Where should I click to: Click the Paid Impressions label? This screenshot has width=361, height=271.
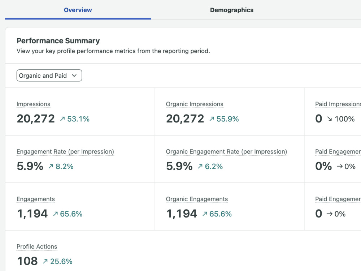tap(338, 104)
